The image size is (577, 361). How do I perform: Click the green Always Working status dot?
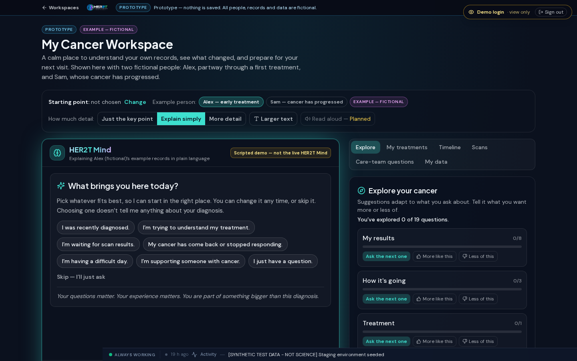pos(111,355)
